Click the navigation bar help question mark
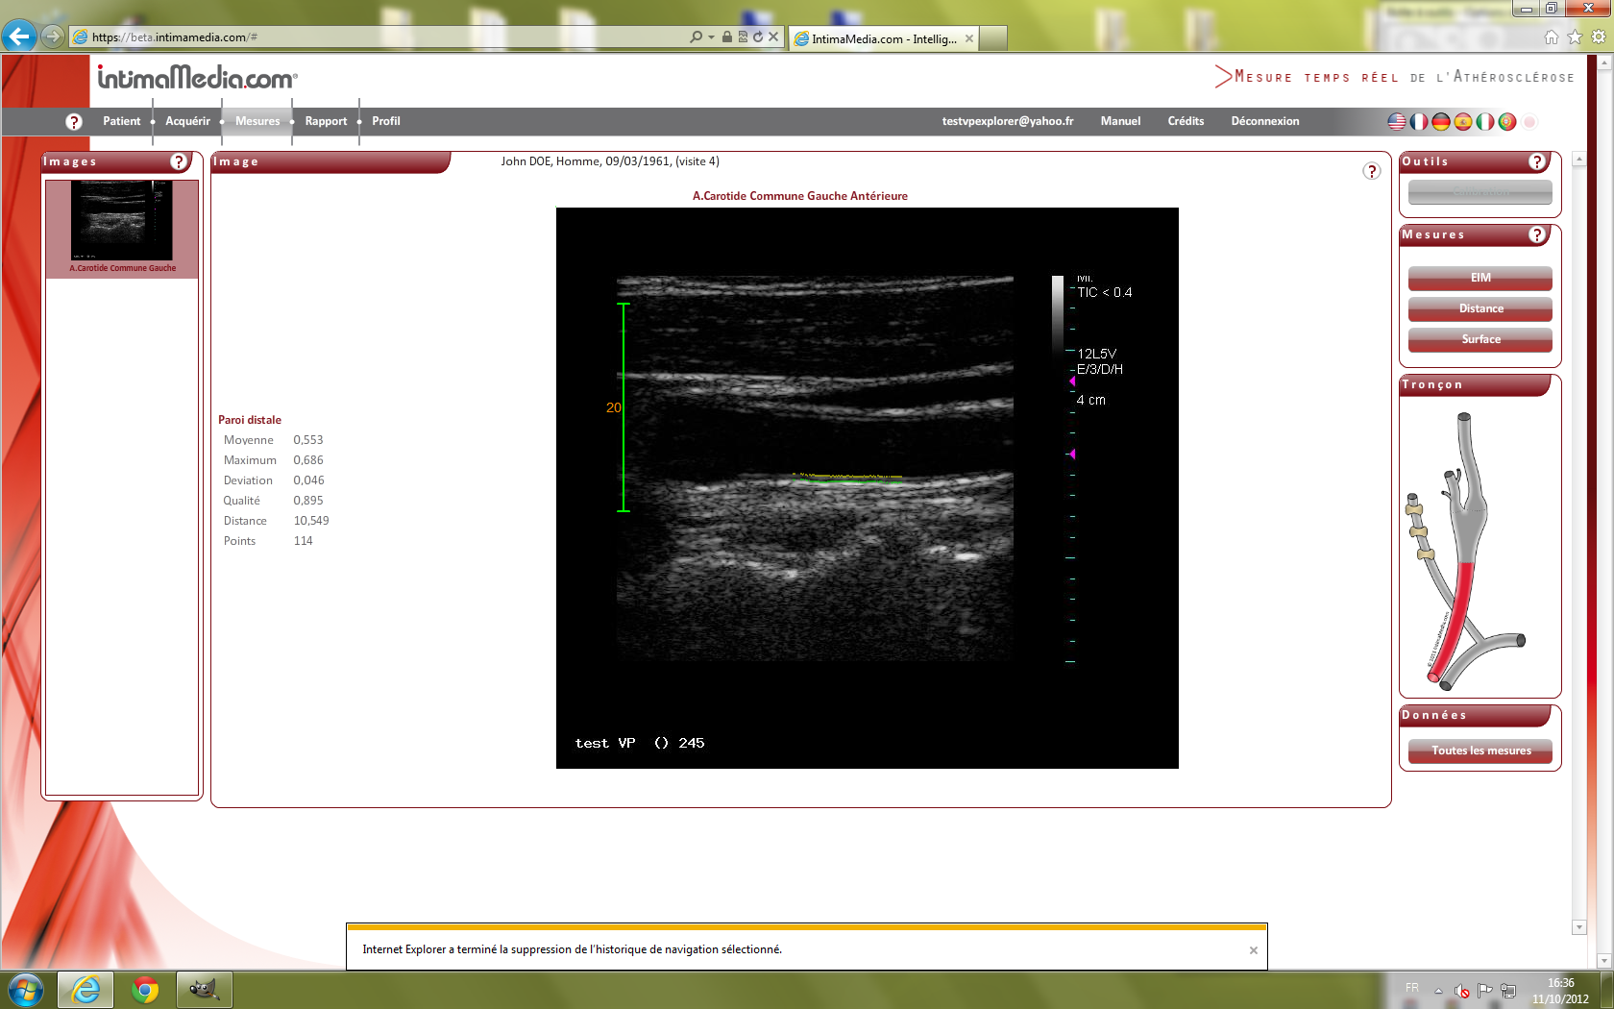Viewport: 1614px width, 1009px height. pos(74,122)
